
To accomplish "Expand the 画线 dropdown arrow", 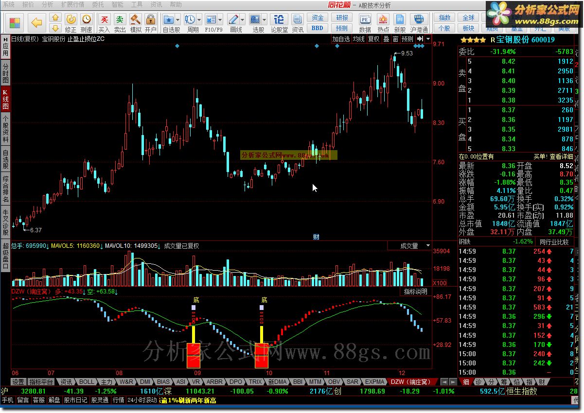I will pos(243,20).
